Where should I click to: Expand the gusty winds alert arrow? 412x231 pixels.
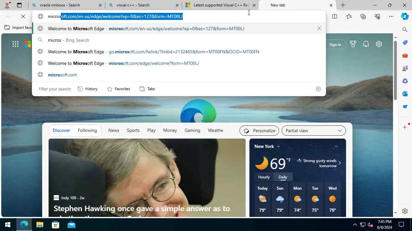tap(339, 163)
